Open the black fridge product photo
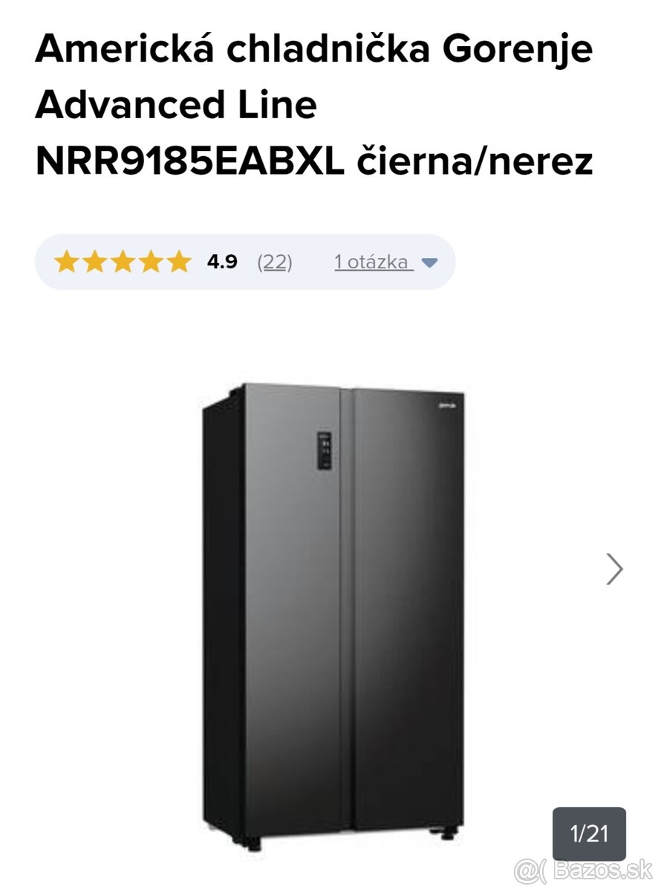Screen dimensions: 661x892 (x=333, y=616)
